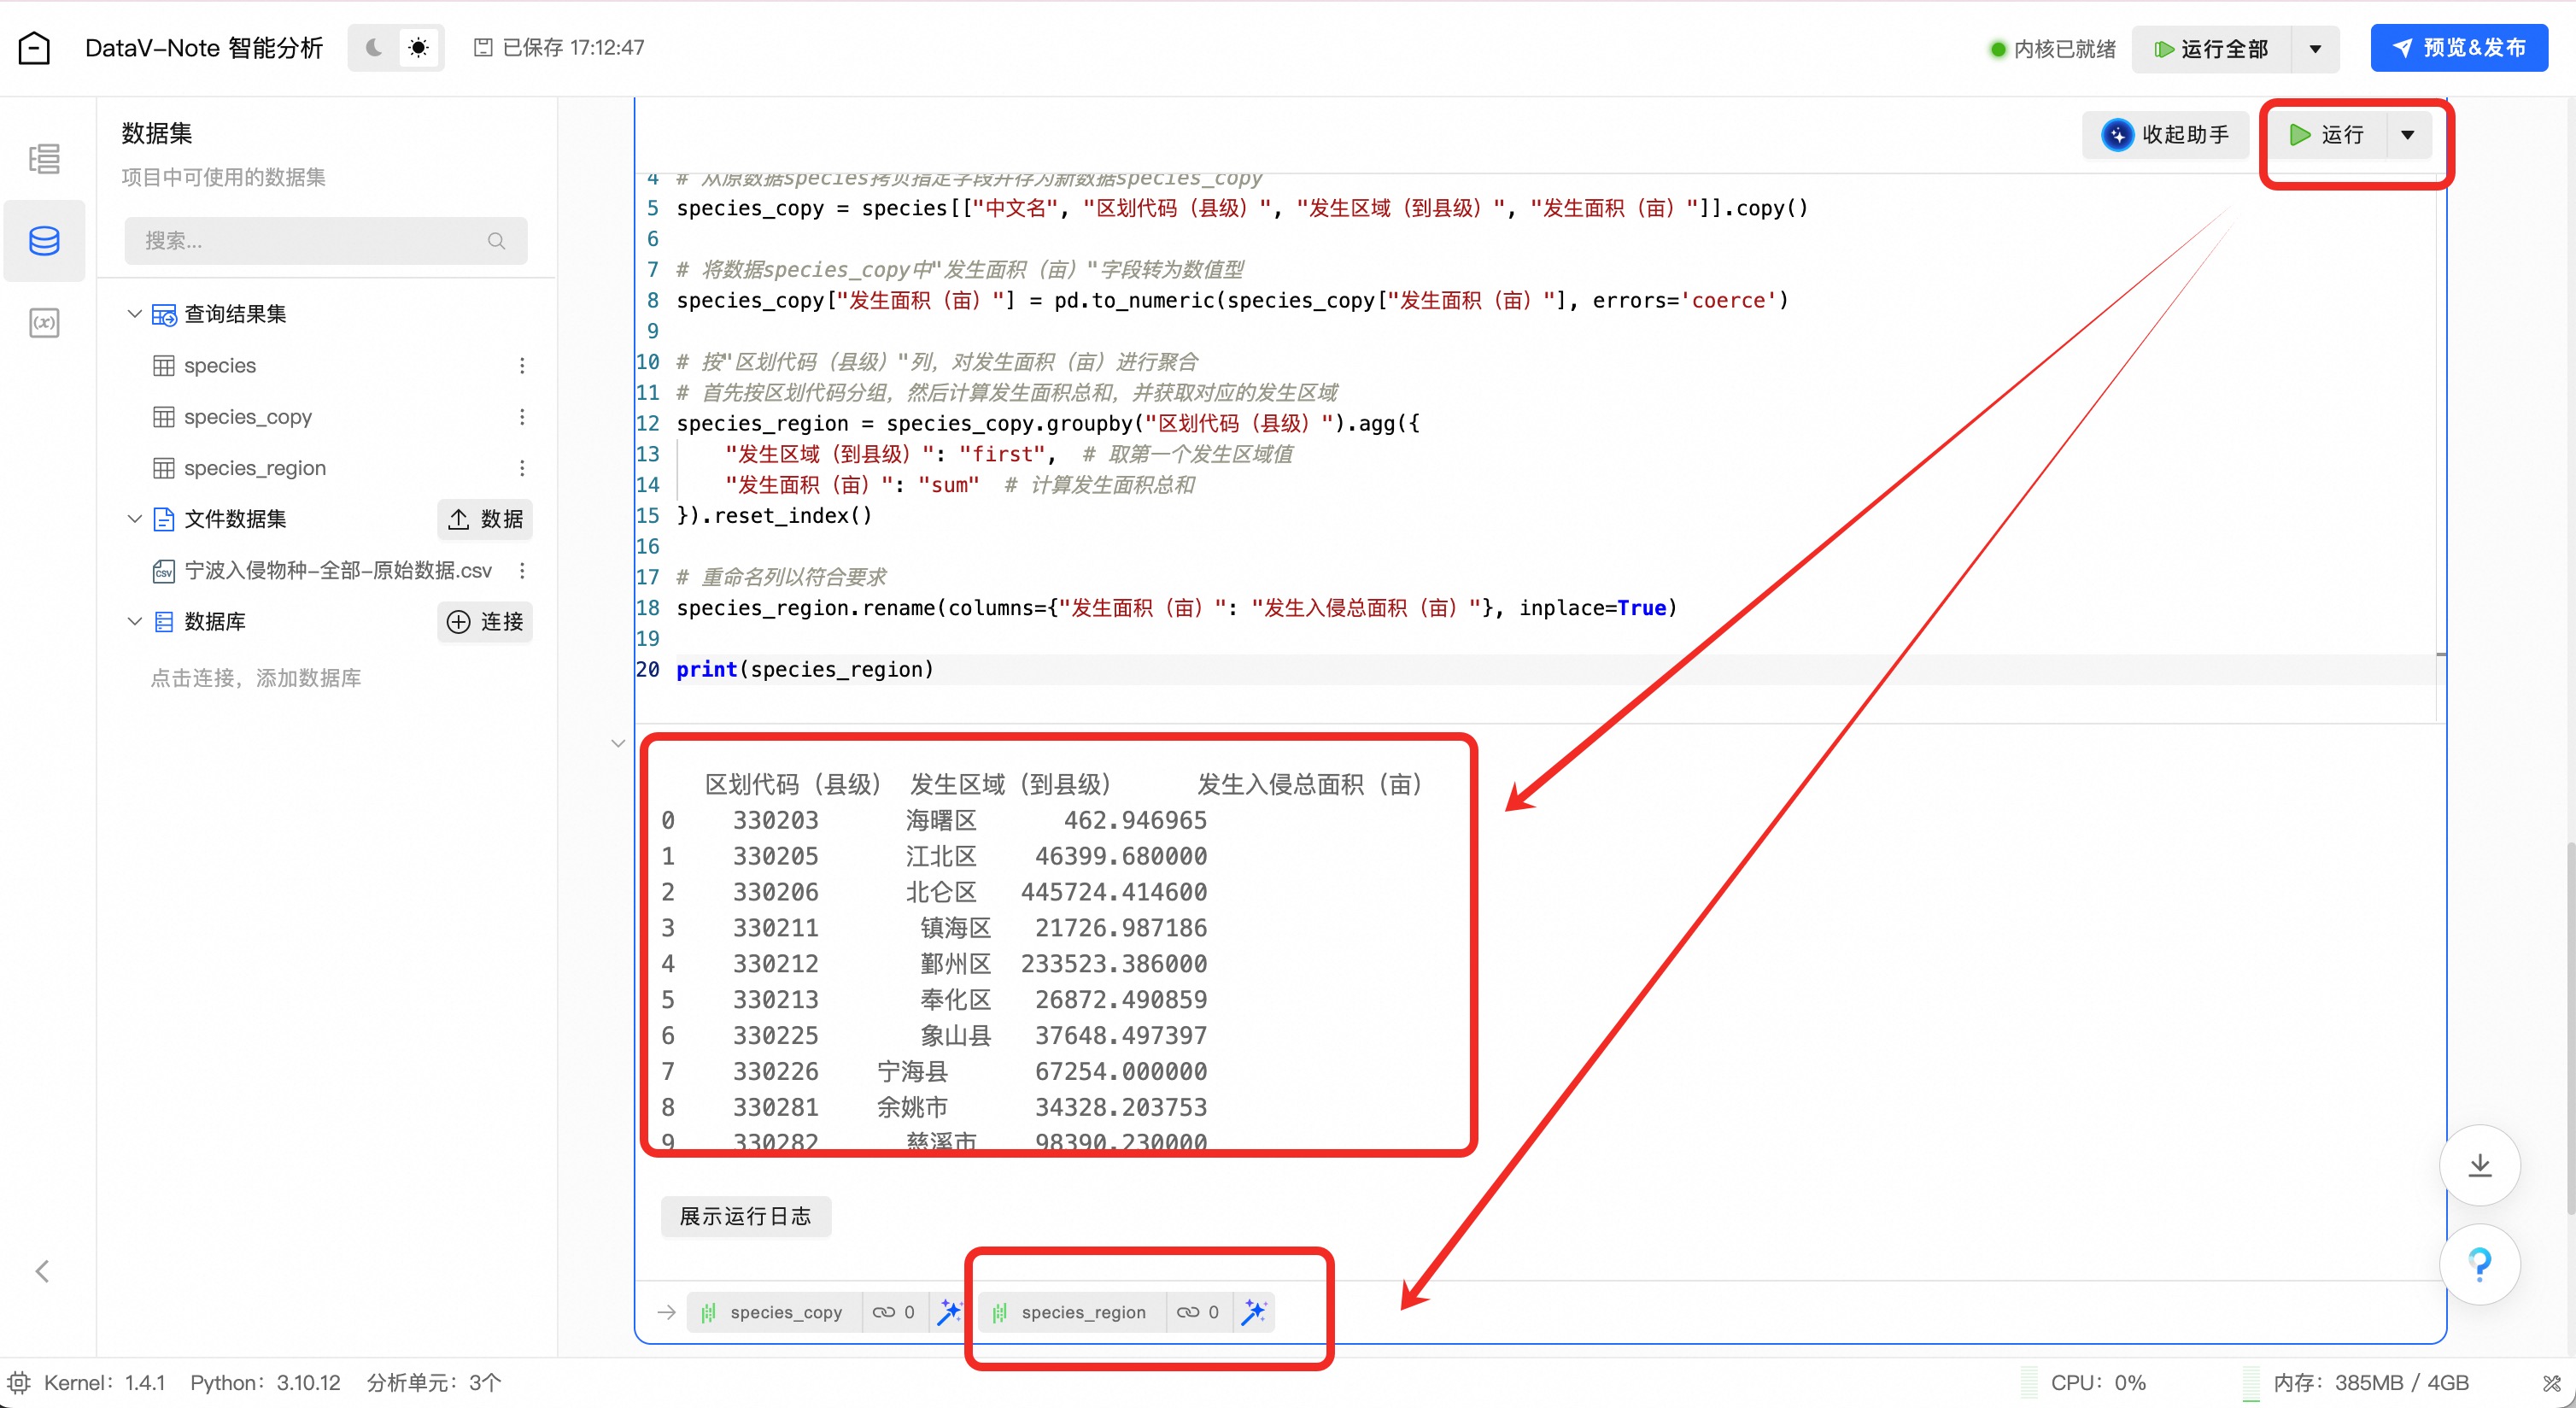This screenshot has width=2576, height=1408.
Task: Click magic wand icon next to species_region
Action: (x=1254, y=1312)
